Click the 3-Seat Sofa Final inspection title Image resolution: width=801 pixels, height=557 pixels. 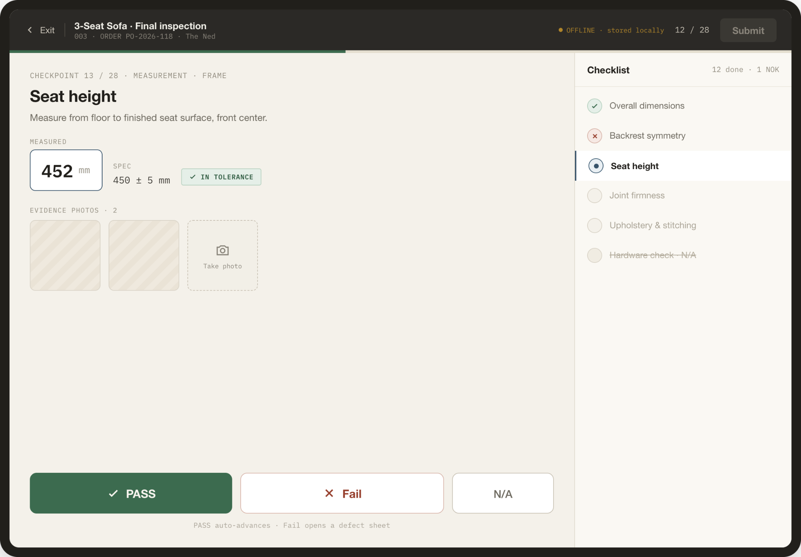(x=140, y=26)
